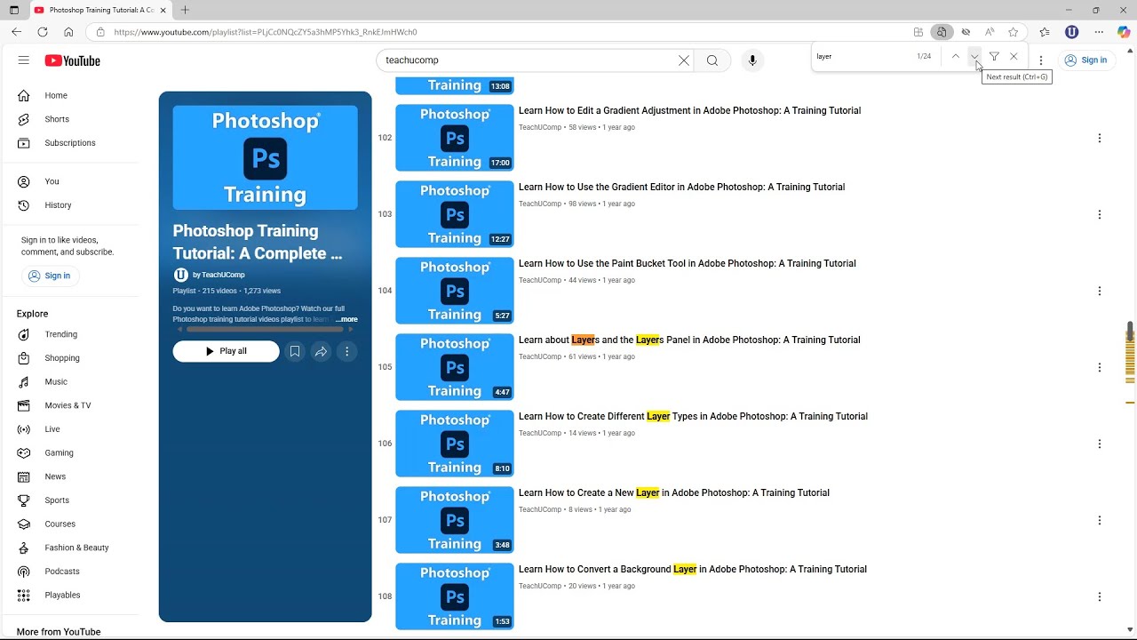Close the Photoshop Training Tutorial tab

(163, 10)
